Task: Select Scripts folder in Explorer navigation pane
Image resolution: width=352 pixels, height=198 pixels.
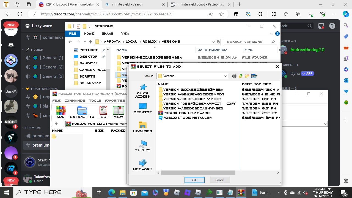Action: pyautogui.click(x=87, y=76)
